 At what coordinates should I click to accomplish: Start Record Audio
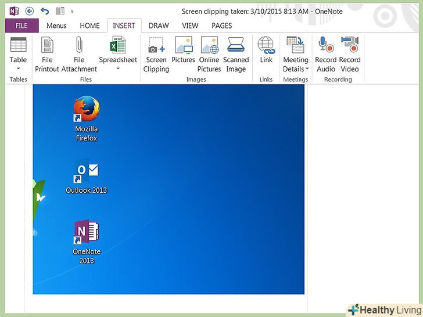click(x=326, y=55)
